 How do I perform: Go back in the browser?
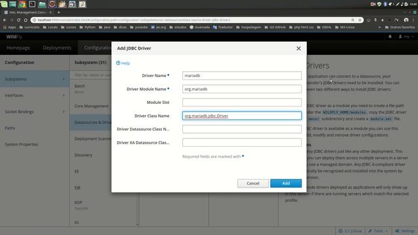click(5, 20)
